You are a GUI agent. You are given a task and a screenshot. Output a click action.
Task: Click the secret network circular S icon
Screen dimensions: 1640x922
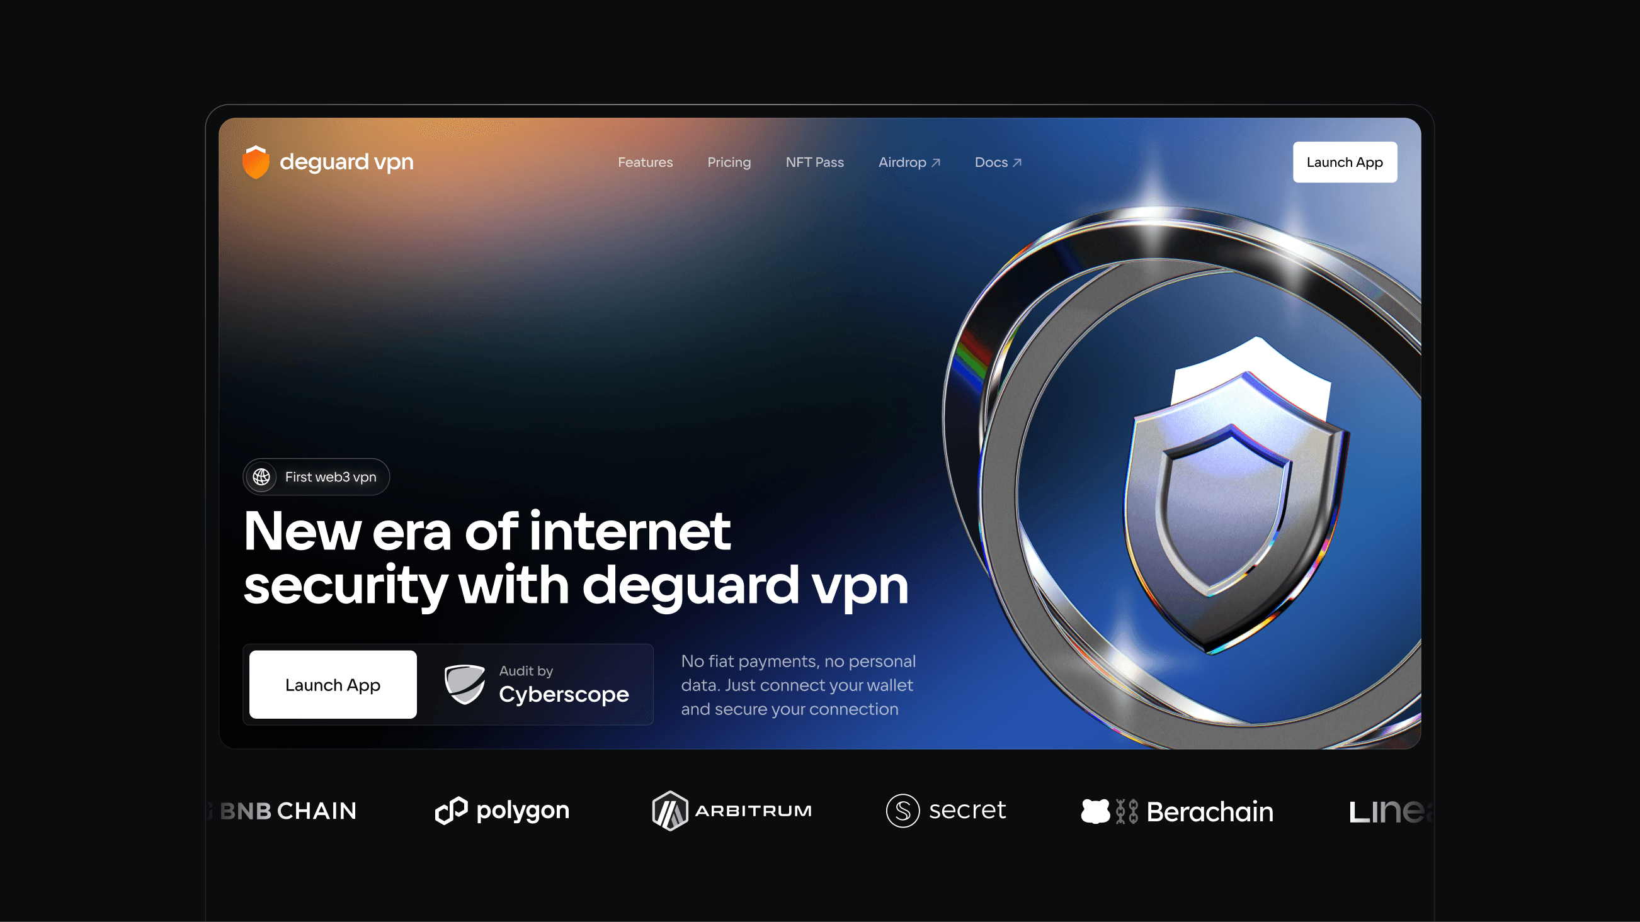(x=903, y=811)
